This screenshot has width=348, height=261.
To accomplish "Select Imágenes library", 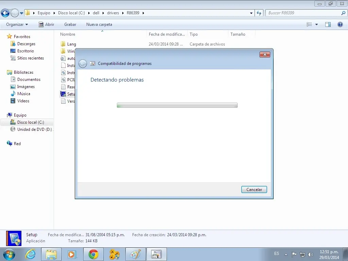I will coord(23,86).
